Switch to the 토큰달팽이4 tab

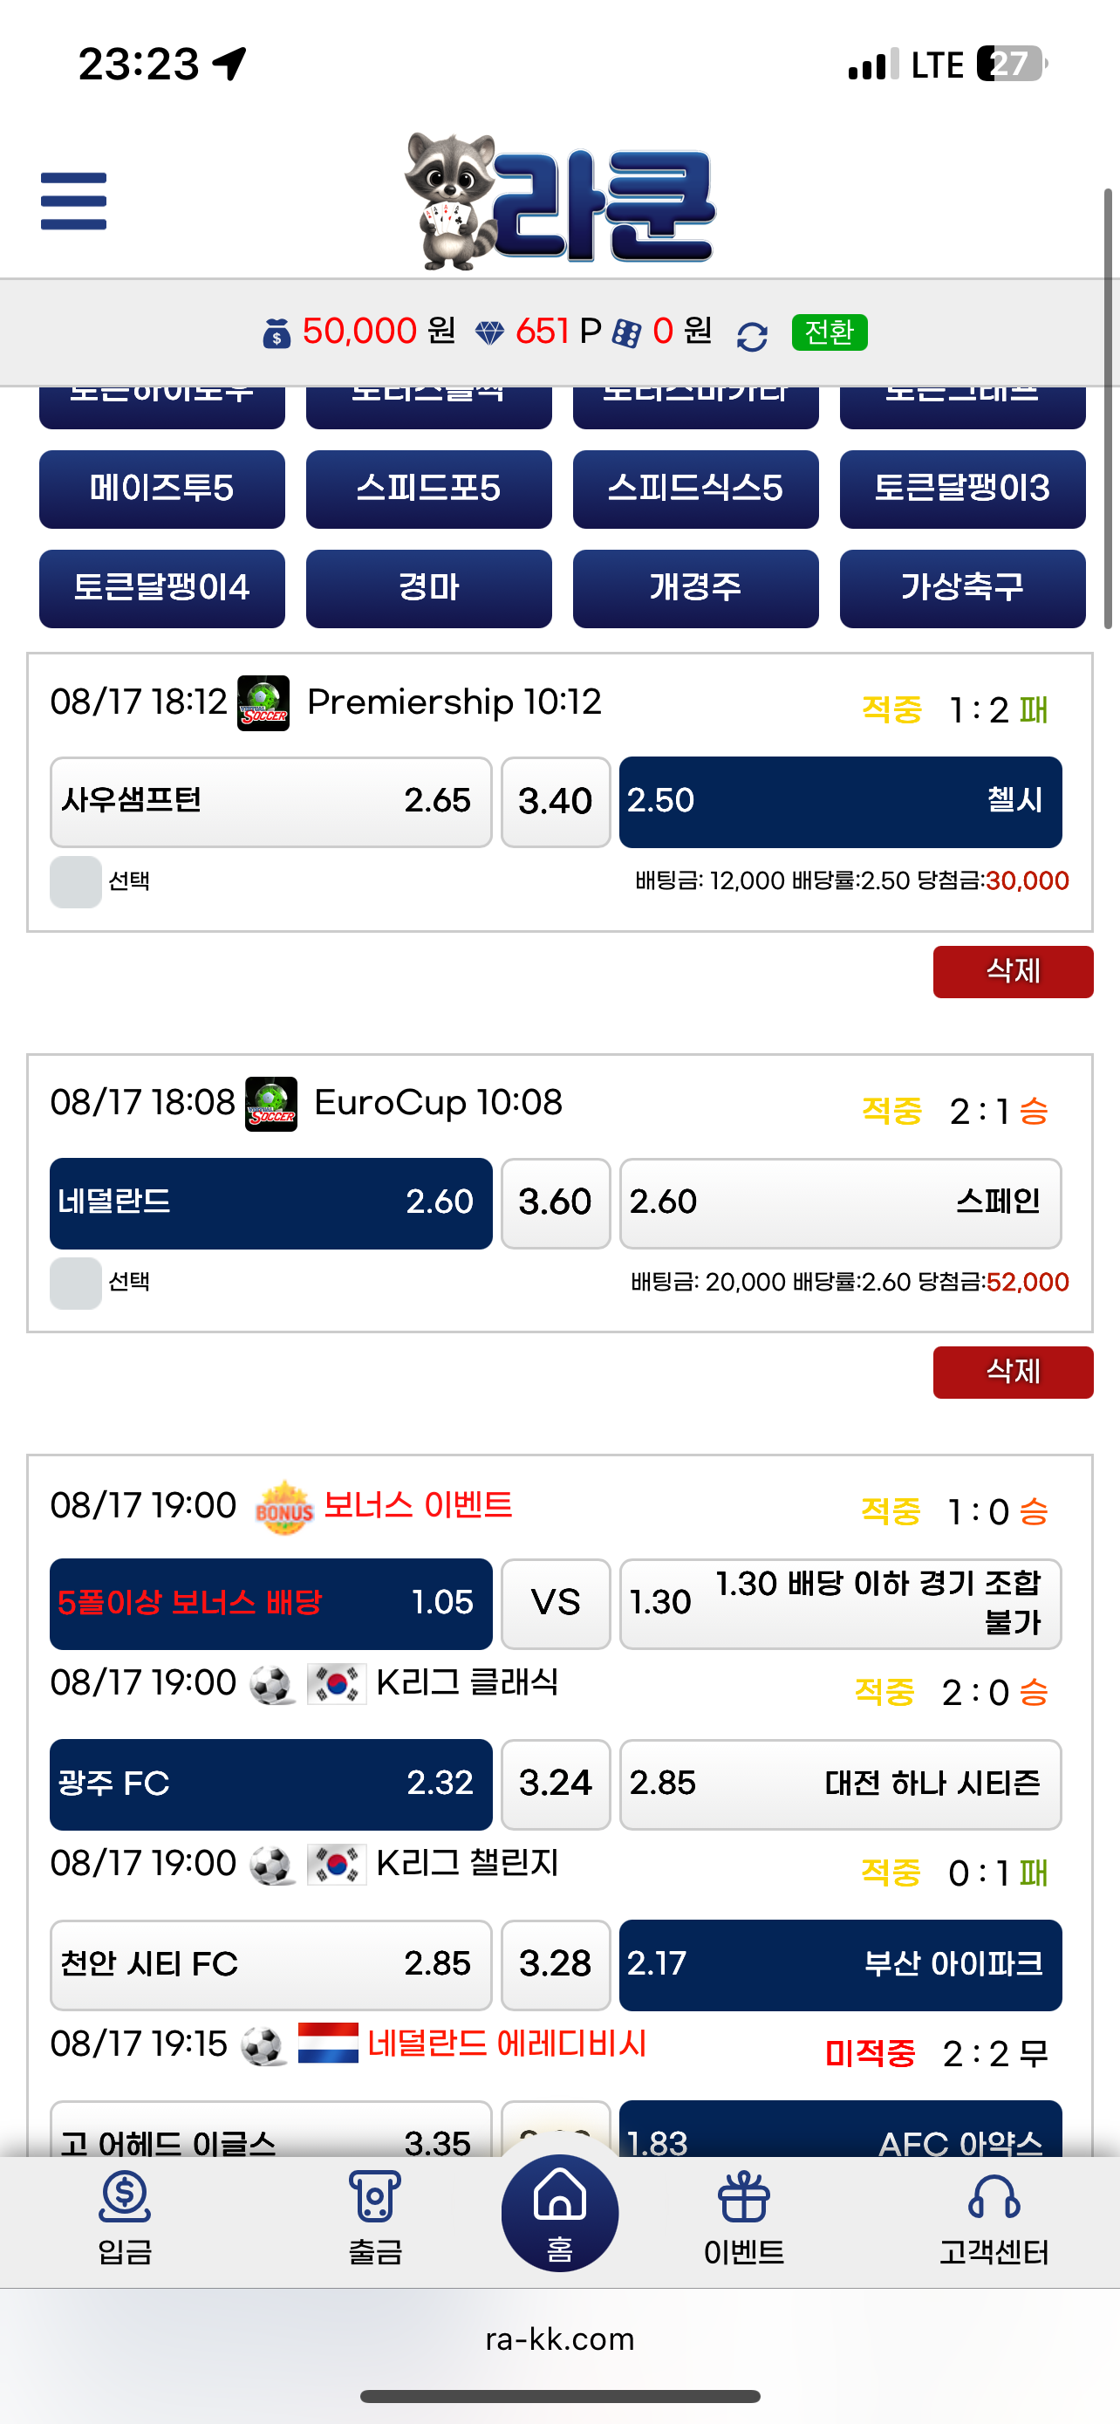161,588
